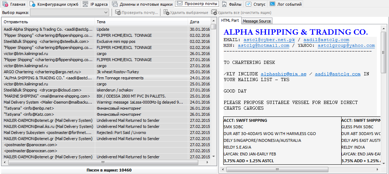Click the Писем в ящике: 10460 status text

109,170
